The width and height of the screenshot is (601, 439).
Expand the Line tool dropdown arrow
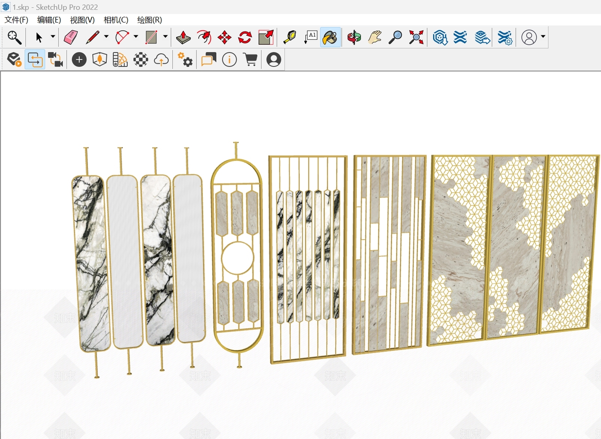[106, 37]
